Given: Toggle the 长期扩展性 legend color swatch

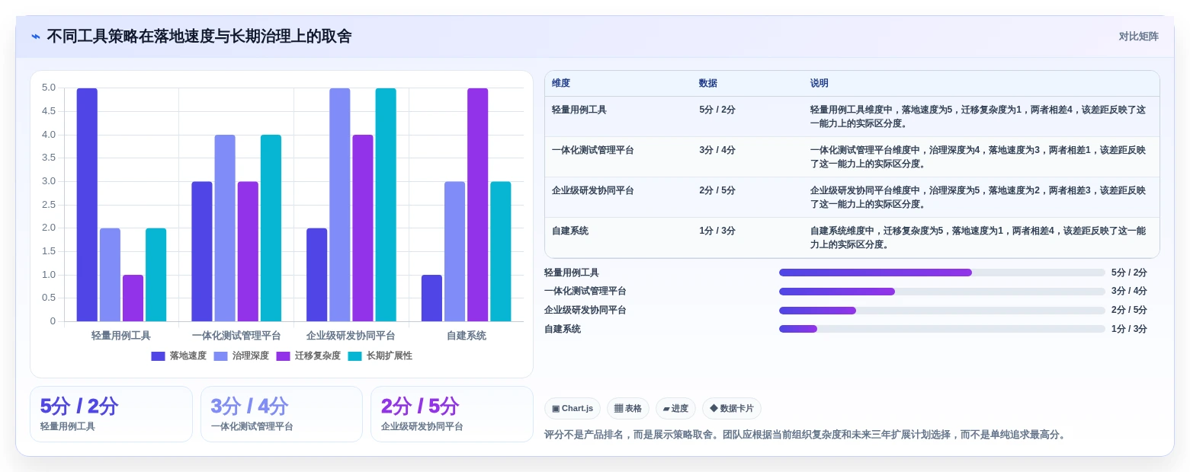Looking at the screenshot, I should point(354,356).
